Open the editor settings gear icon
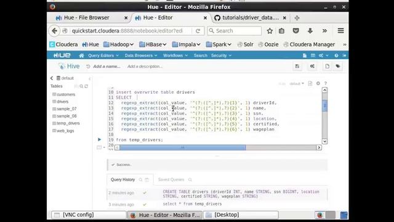This screenshot has width=394, height=222. pos(318,83)
